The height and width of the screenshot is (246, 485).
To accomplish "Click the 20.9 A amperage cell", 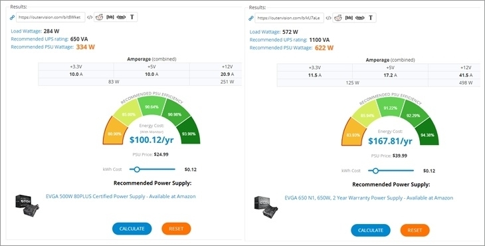I will pos(215,74).
